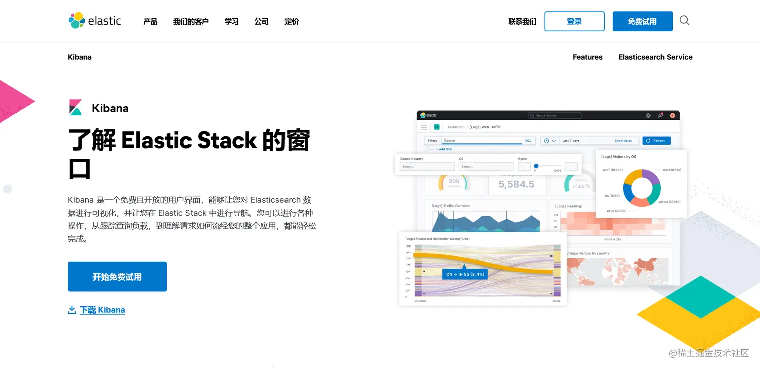This screenshot has width=760, height=369.
Task: Click the headline 了解 Elastic Stack 的窗口
Action: click(189, 153)
